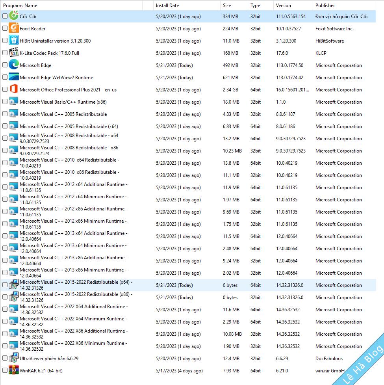The height and width of the screenshot is (385, 384).
Task: Check the Foxit Reader checkbox
Action: (x=5, y=28)
